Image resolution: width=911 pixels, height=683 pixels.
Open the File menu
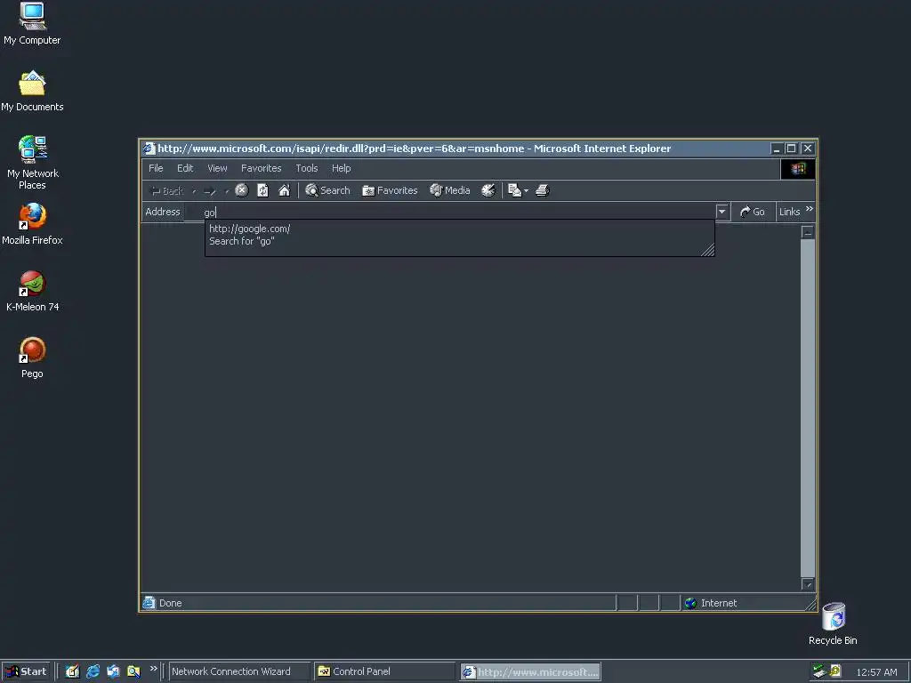[156, 168]
